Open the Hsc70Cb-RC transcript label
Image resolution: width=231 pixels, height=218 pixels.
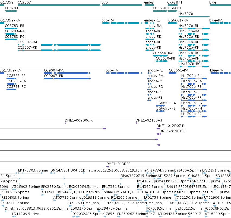(190, 64)
